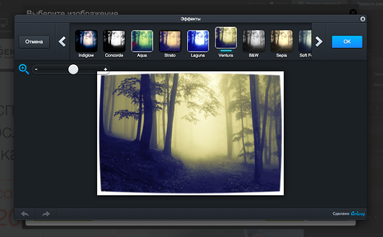Image resolution: width=383 pixels, height=237 pixels.
Task: Apply the Sepia effect
Action: [x=282, y=41]
